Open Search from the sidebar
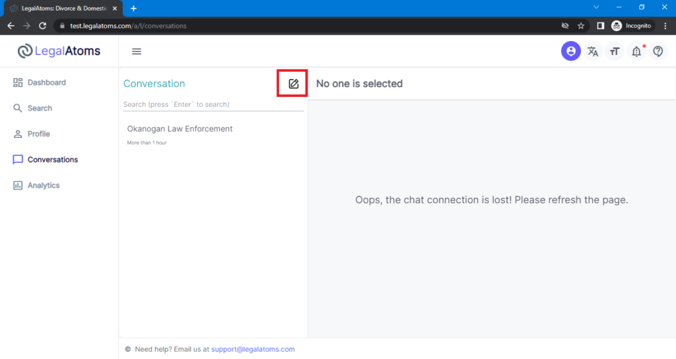The image size is (676, 359). coord(32,108)
